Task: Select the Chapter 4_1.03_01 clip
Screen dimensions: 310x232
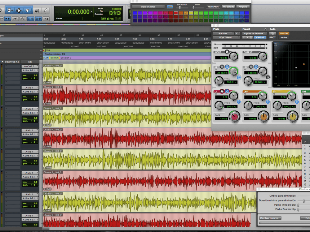Action: click(x=172, y=138)
